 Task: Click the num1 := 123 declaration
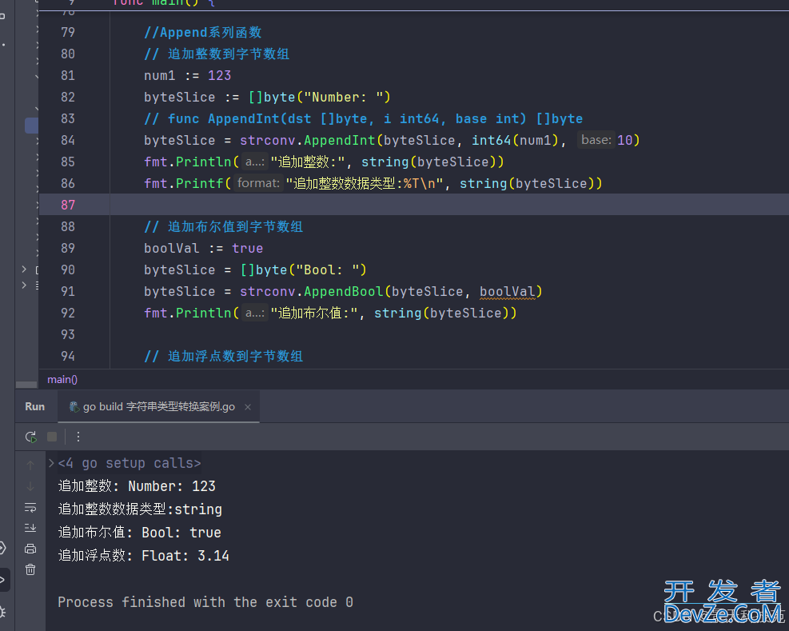click(x=187, y=75)
